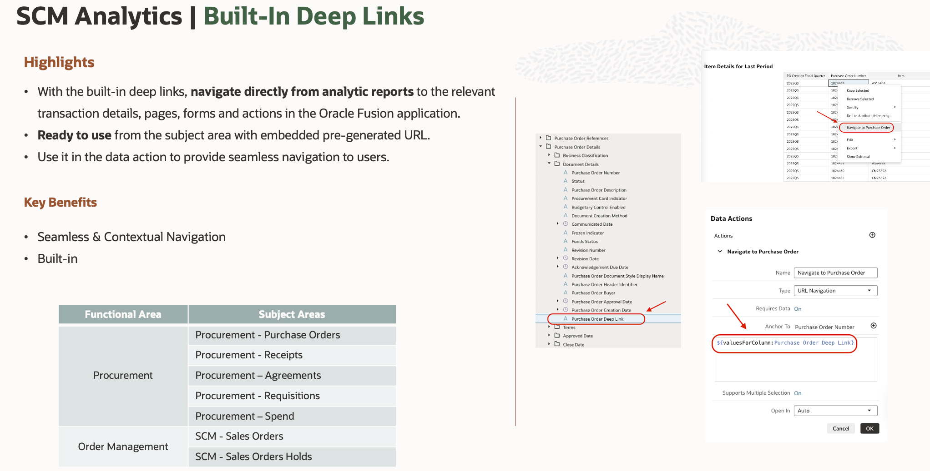Screen dimensions: 930x471
Task: Select Drill to Attribute/Hierarchy menu entry
Action: [x=869, y=116]
